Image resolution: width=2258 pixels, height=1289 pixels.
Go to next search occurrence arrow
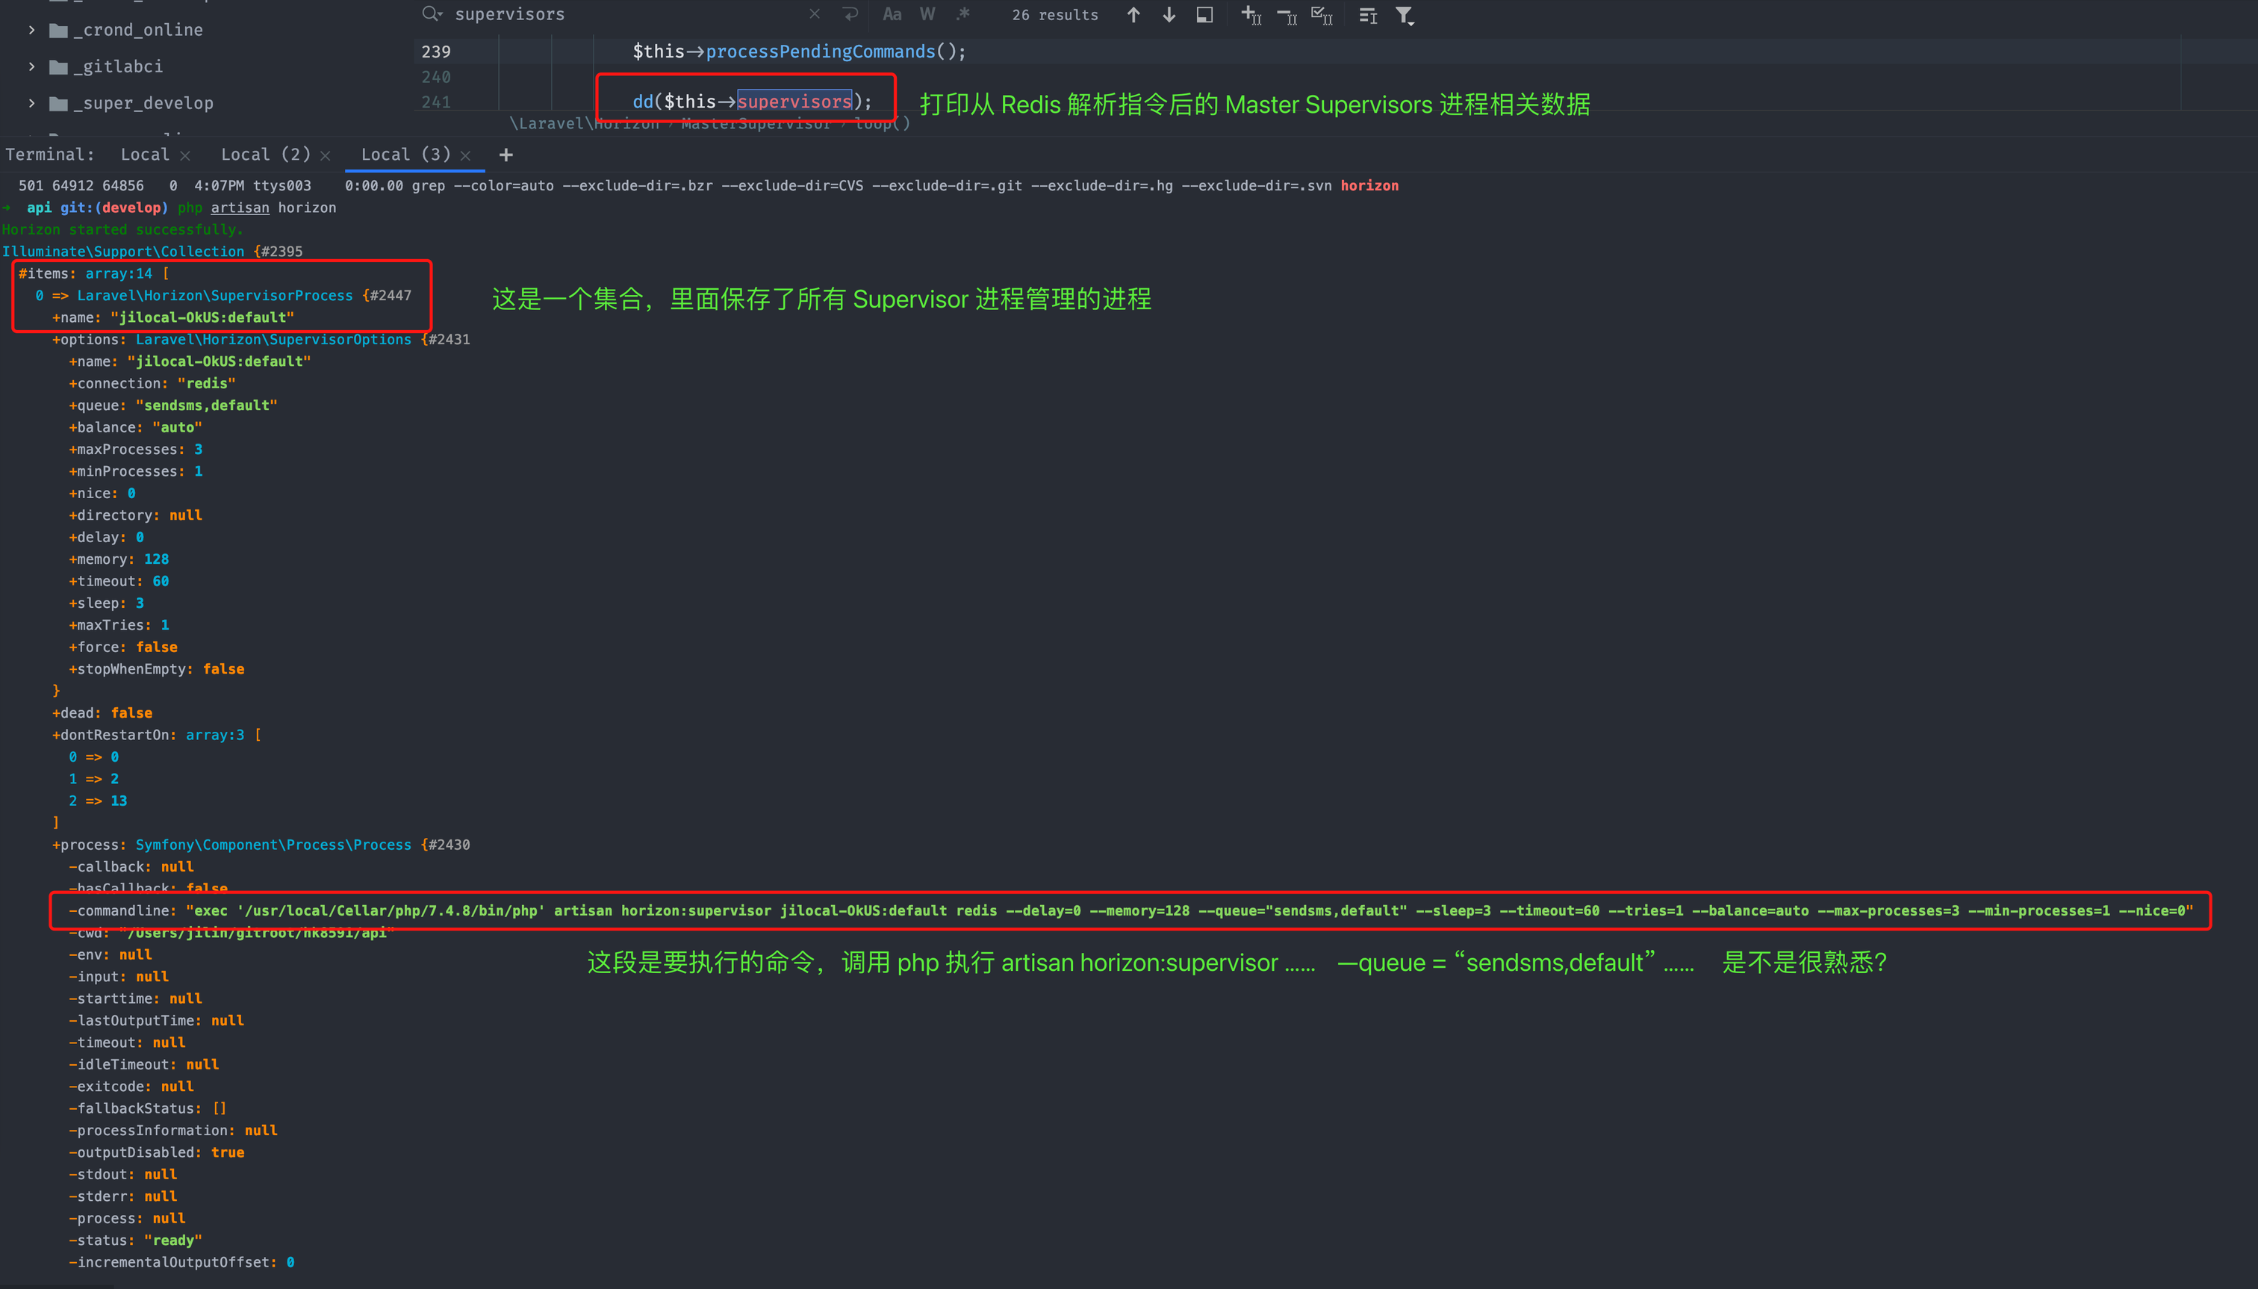click(1169, 15)
